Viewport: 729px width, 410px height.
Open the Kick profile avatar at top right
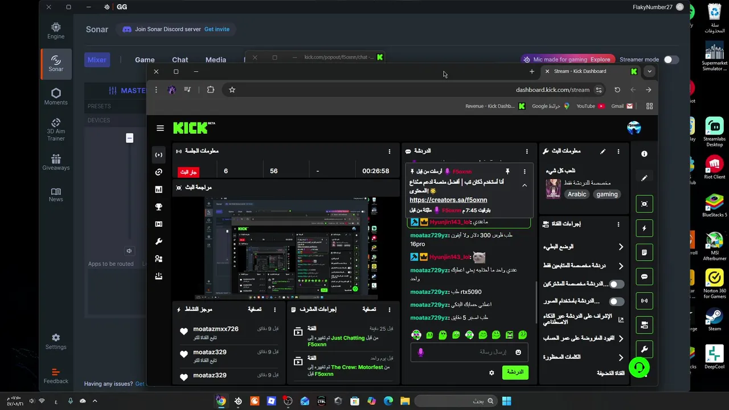click(x=634, y=128)
